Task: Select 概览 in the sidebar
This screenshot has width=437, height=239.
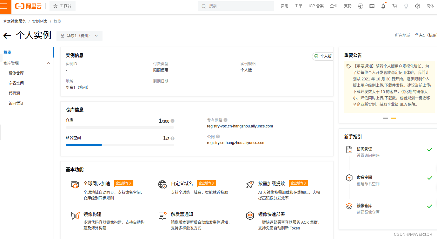Action: coord(7,52)
